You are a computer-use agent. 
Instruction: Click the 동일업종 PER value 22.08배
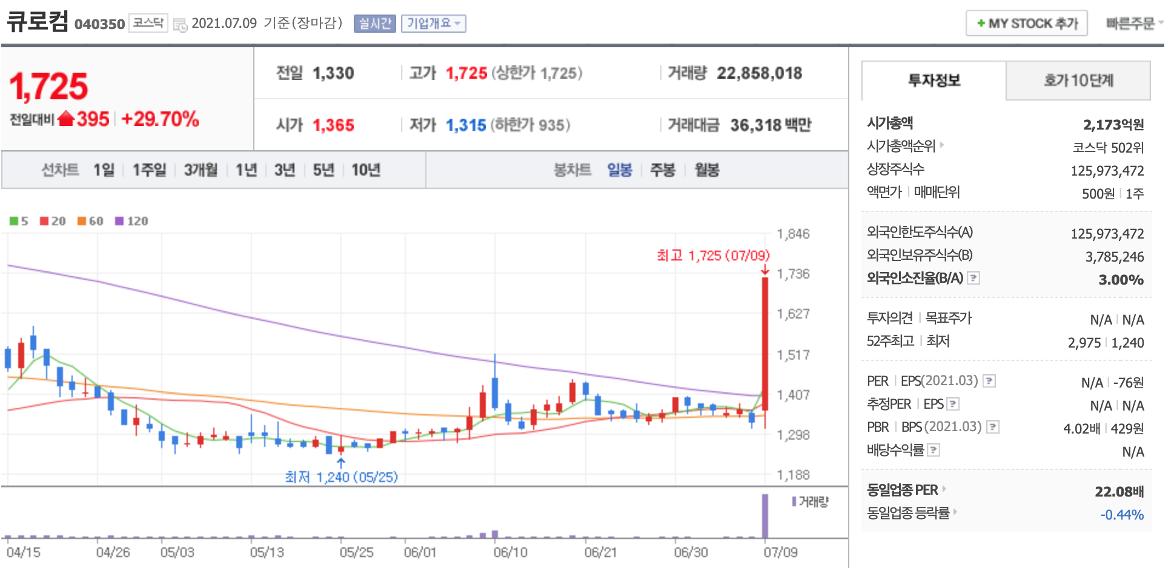tap(1119, 491)
